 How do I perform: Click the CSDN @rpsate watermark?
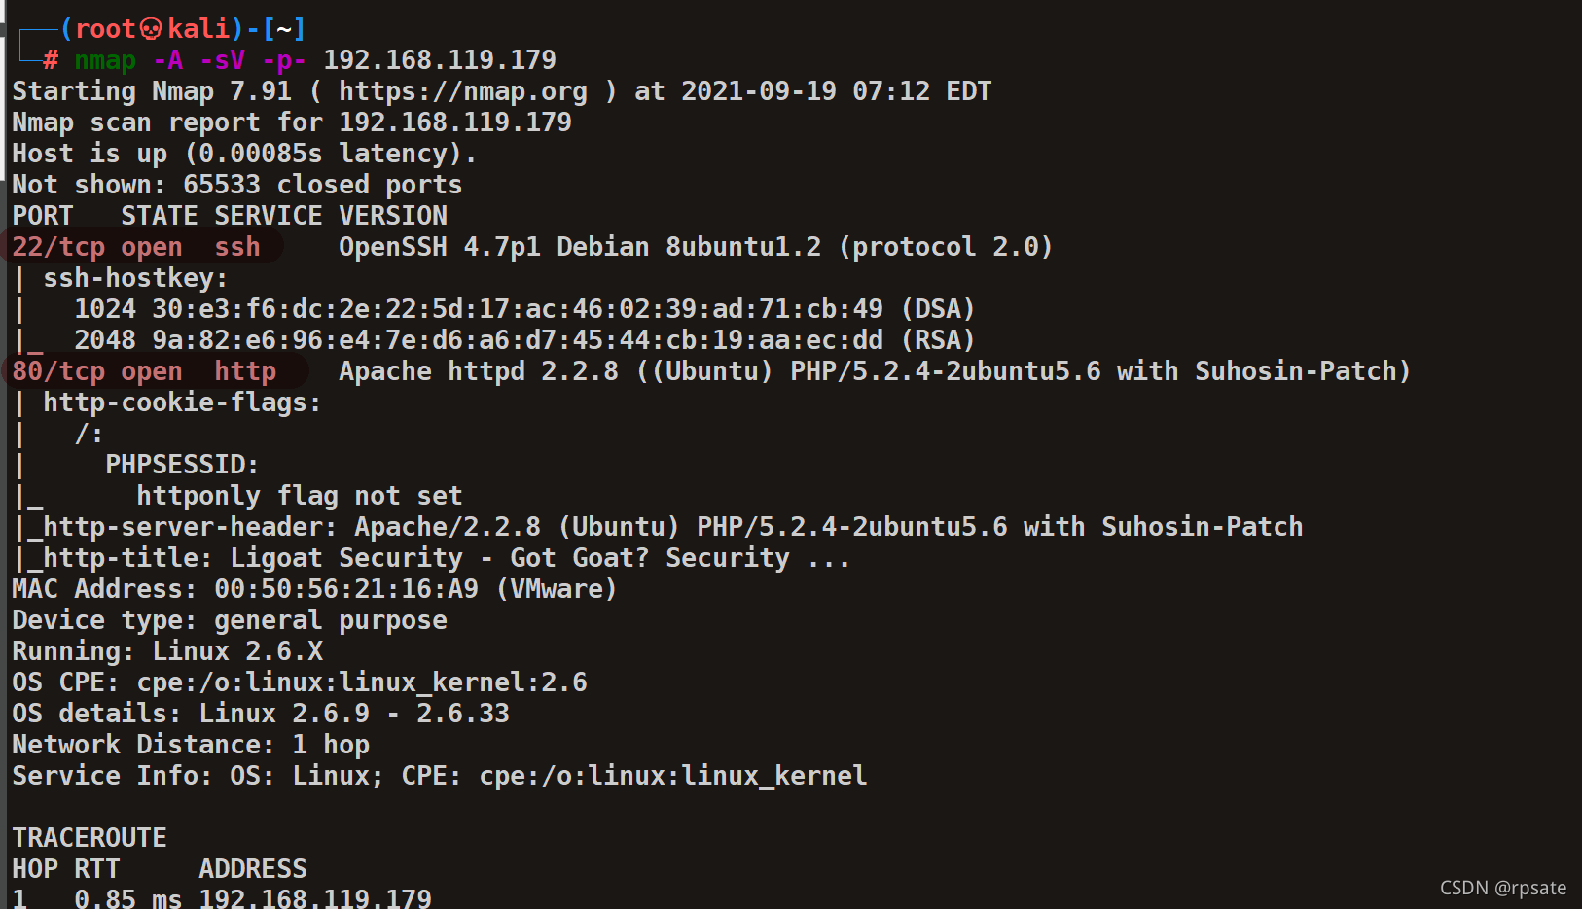pos(1503,888)
